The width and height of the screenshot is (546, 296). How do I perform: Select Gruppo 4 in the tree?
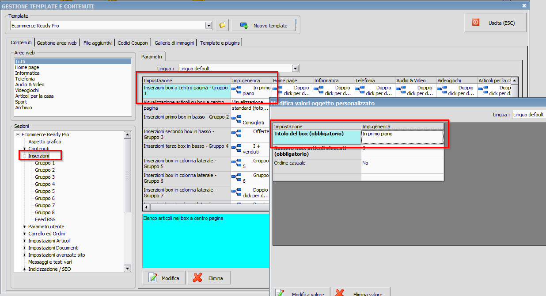tap(45, 184)
